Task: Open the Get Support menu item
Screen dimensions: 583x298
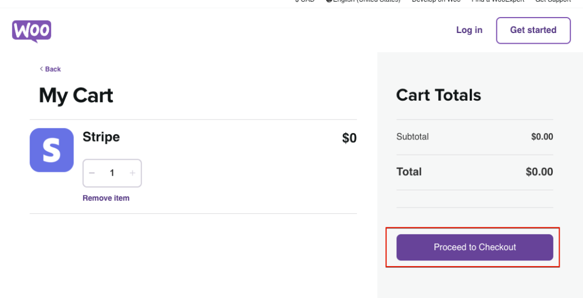Action: click(x=553, y=1)
